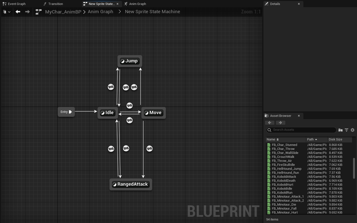This screenshot has width=357, height=223.
Task: Click the icon of FB_Throw_Air asset
Action: (x=269, y=161)
